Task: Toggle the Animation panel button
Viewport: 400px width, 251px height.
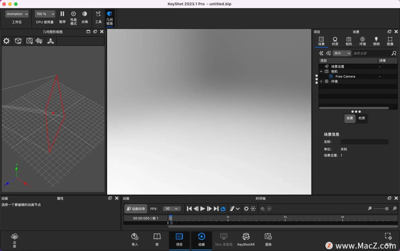Action: point(201,240)
